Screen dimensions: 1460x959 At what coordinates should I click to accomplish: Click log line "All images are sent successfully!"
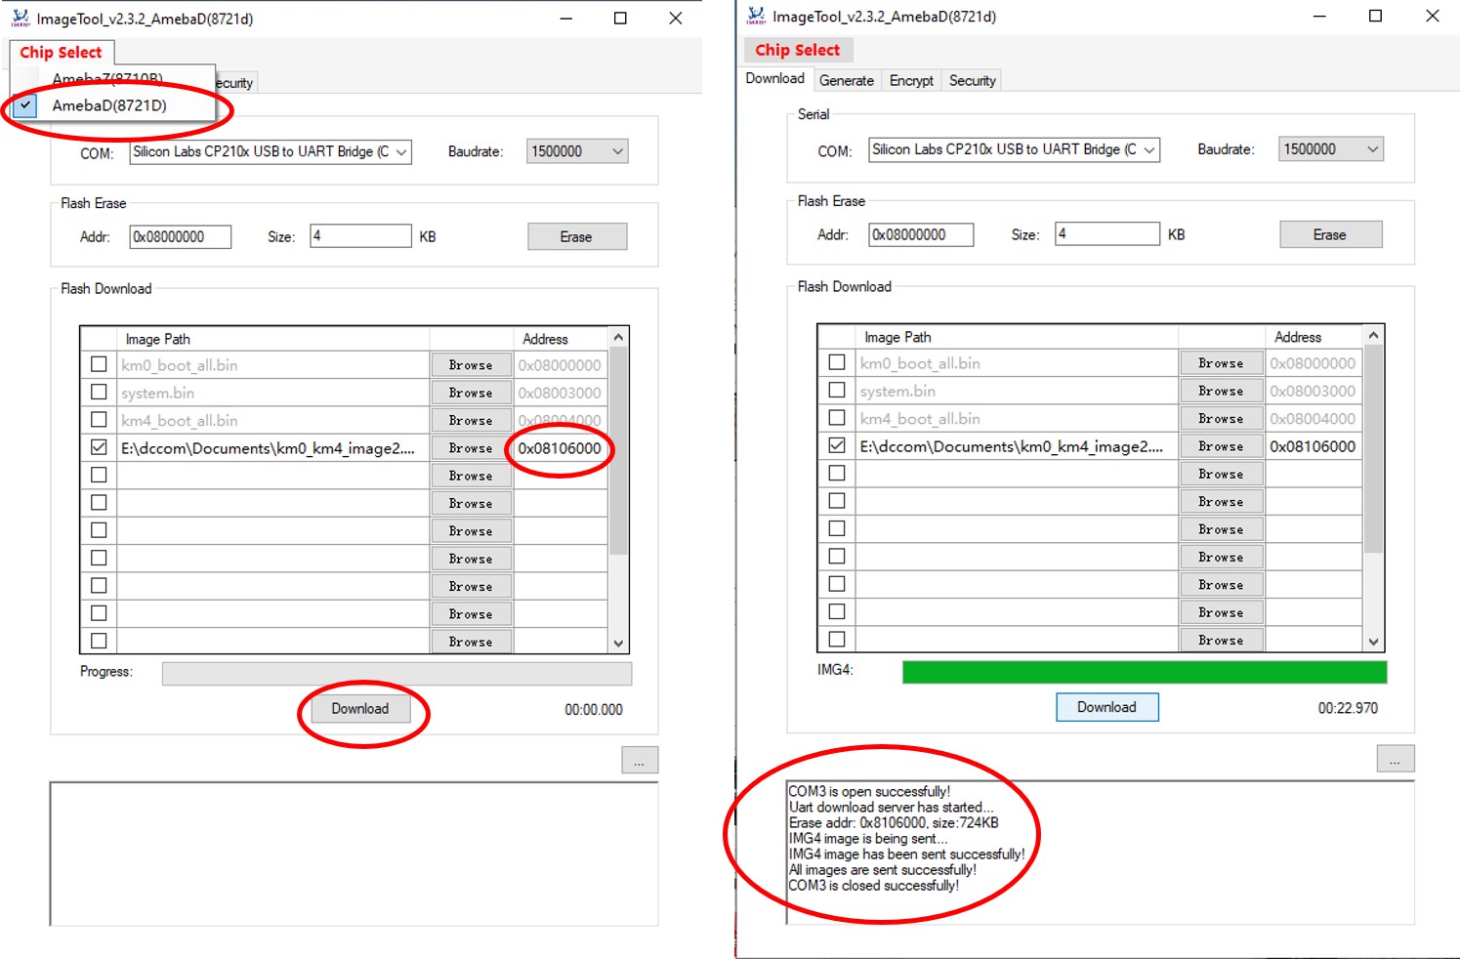(x=883, y=870)
